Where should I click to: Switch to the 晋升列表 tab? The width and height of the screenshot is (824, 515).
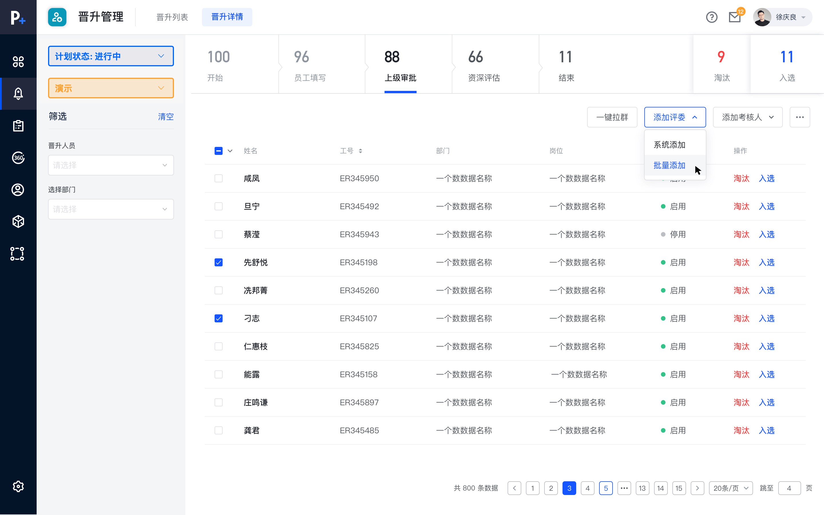coord(172,17)
